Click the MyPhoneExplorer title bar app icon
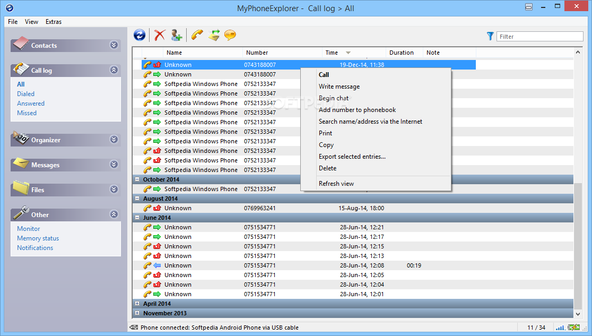Image resolution: width=592 pixels, height=336 pixels. click(10, 7)
